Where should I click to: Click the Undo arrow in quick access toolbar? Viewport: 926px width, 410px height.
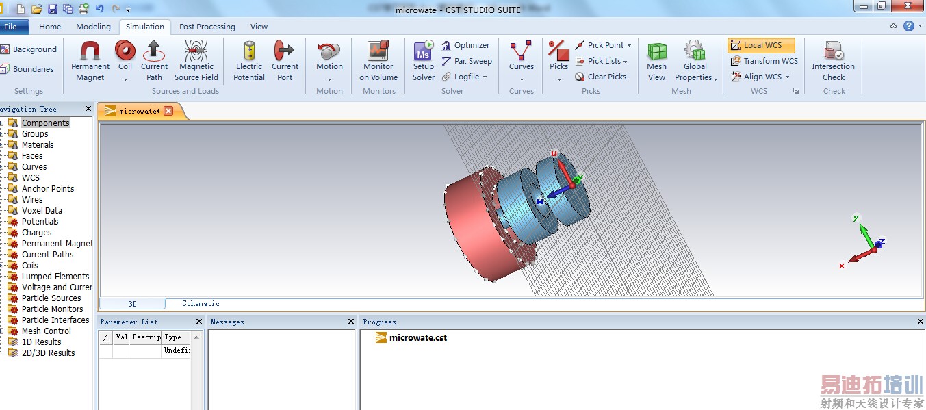(100, 9)
